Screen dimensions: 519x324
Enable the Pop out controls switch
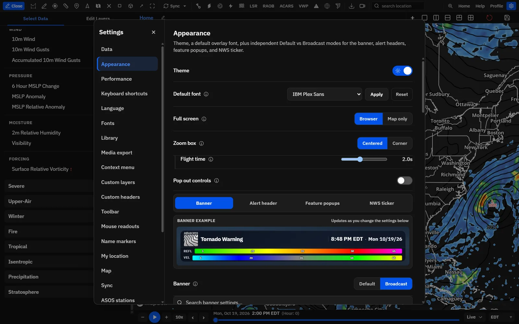point(404,180)
